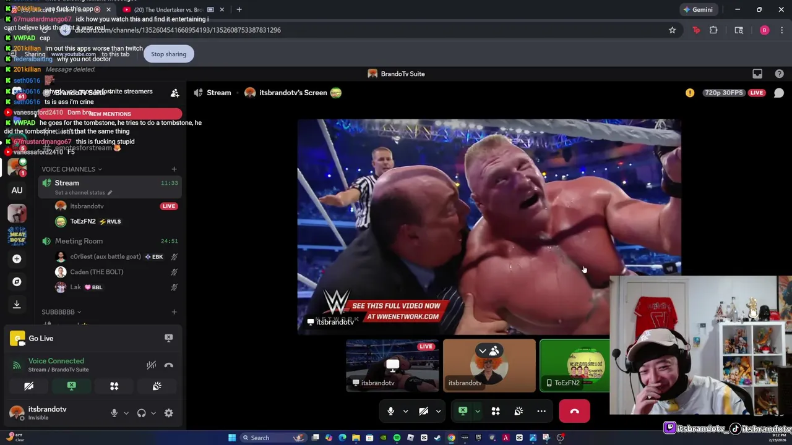Open itsbrandotv profile status panel
Viewport: 792px width, 445px height.
point(38,413)
